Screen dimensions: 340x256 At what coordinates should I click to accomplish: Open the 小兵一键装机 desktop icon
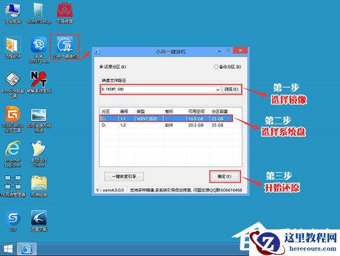(x=65, y=47)
